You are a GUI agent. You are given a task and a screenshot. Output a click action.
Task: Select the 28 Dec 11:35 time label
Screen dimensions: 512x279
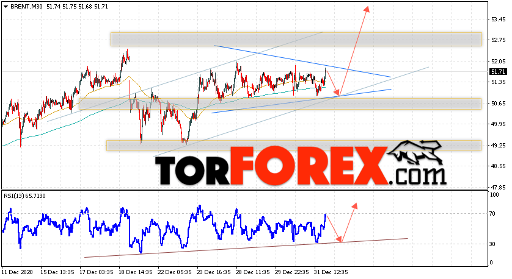pyautogui.click(x=252, y=272)
